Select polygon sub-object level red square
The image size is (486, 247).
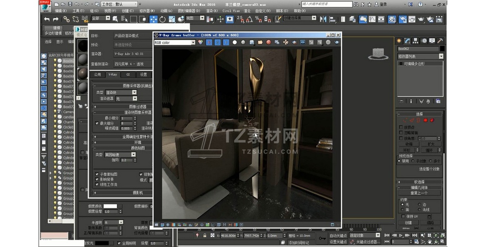[425, 120]
